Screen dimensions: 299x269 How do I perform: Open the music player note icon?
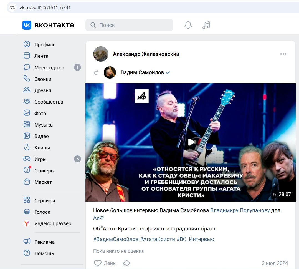coord(206,25)
